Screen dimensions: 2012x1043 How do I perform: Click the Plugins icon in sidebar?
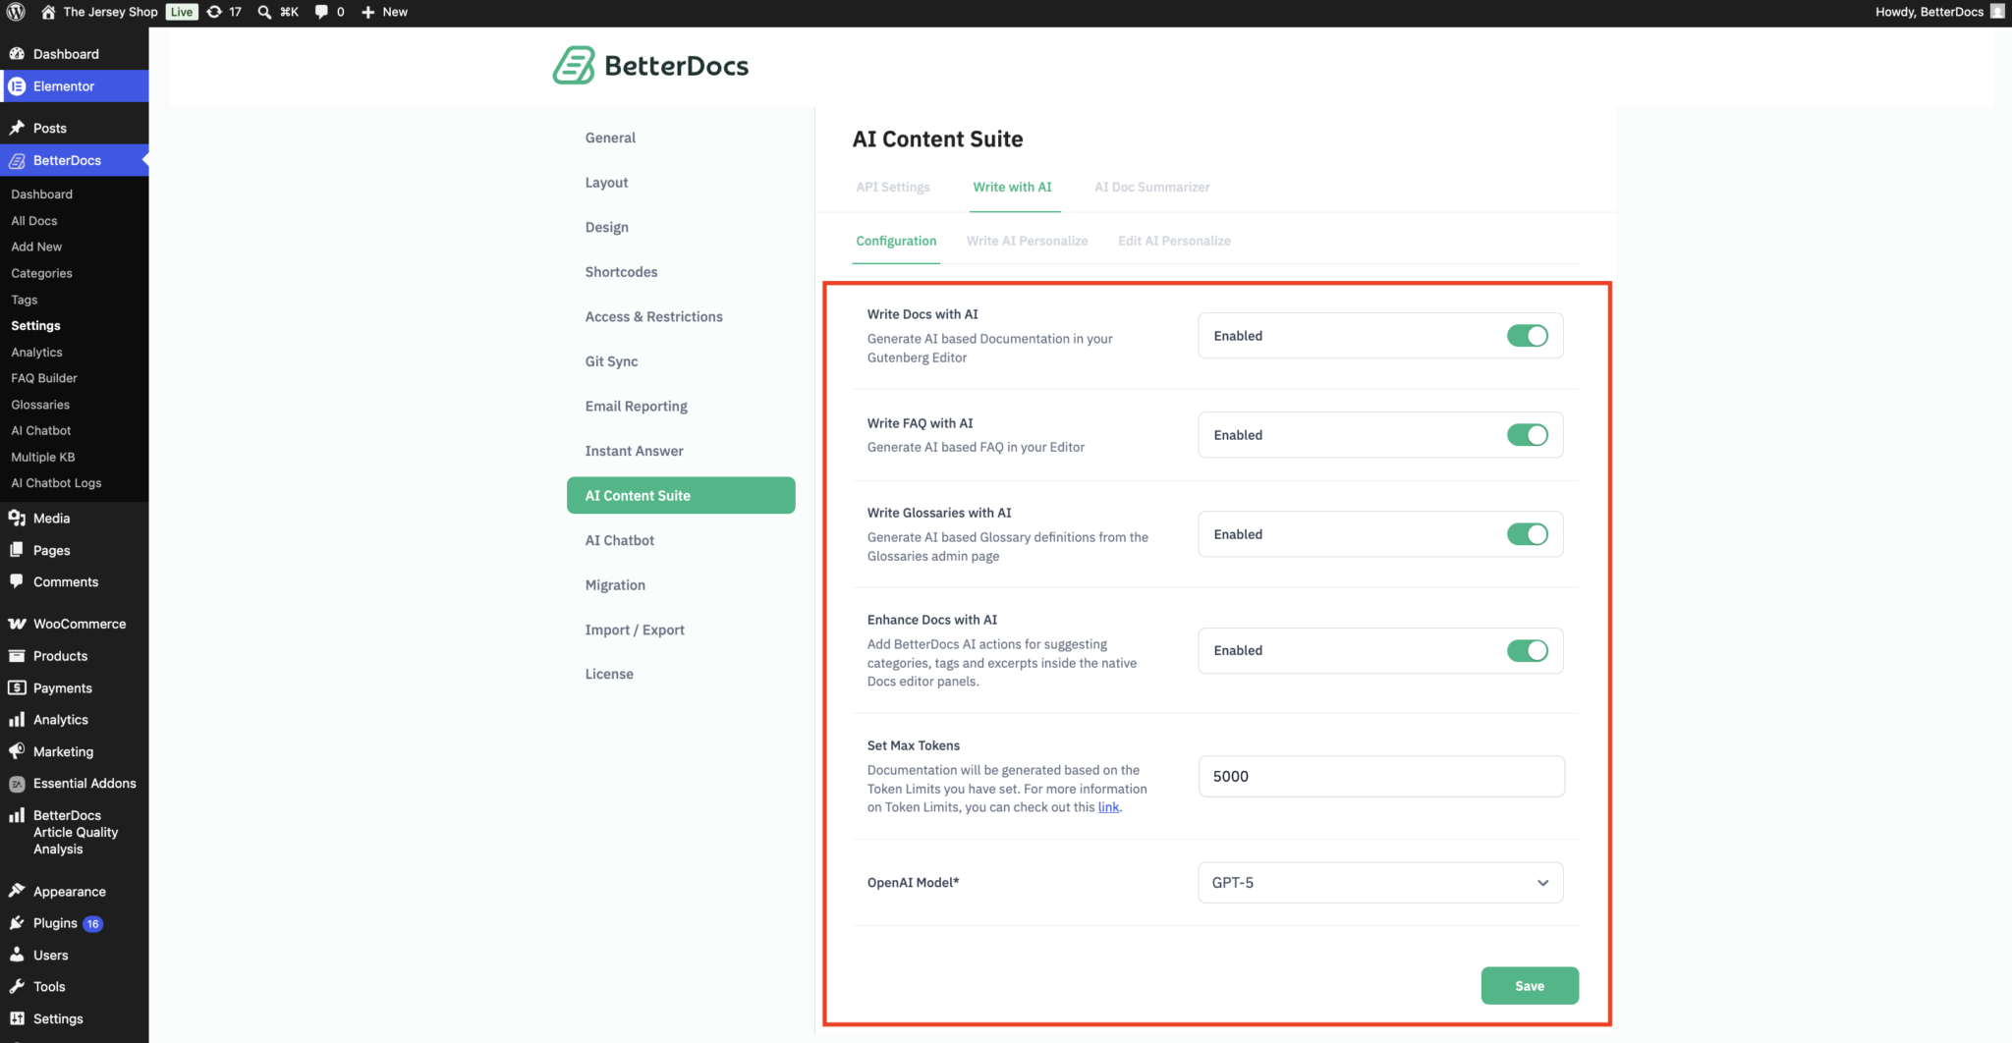pos(17,923)
